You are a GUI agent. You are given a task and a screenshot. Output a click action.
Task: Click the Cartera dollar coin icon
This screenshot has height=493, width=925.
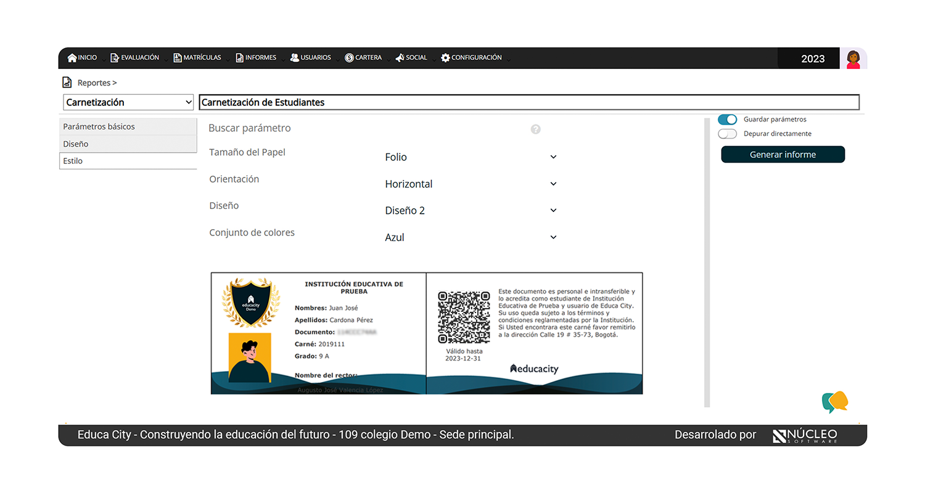coord(349,58)
